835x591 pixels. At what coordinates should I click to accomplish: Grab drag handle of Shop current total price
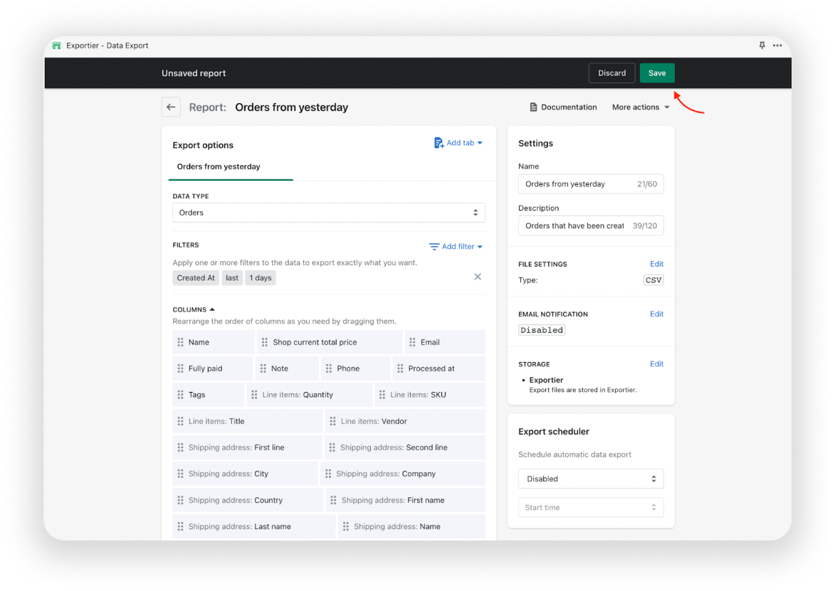(x=265, y=342)
